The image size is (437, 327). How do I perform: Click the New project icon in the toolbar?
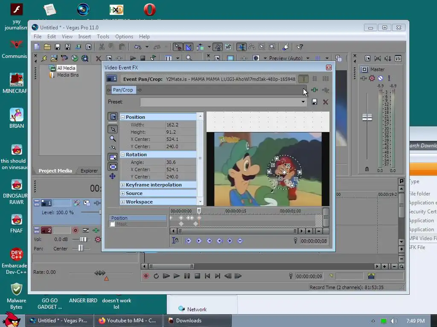click(37, 47)
